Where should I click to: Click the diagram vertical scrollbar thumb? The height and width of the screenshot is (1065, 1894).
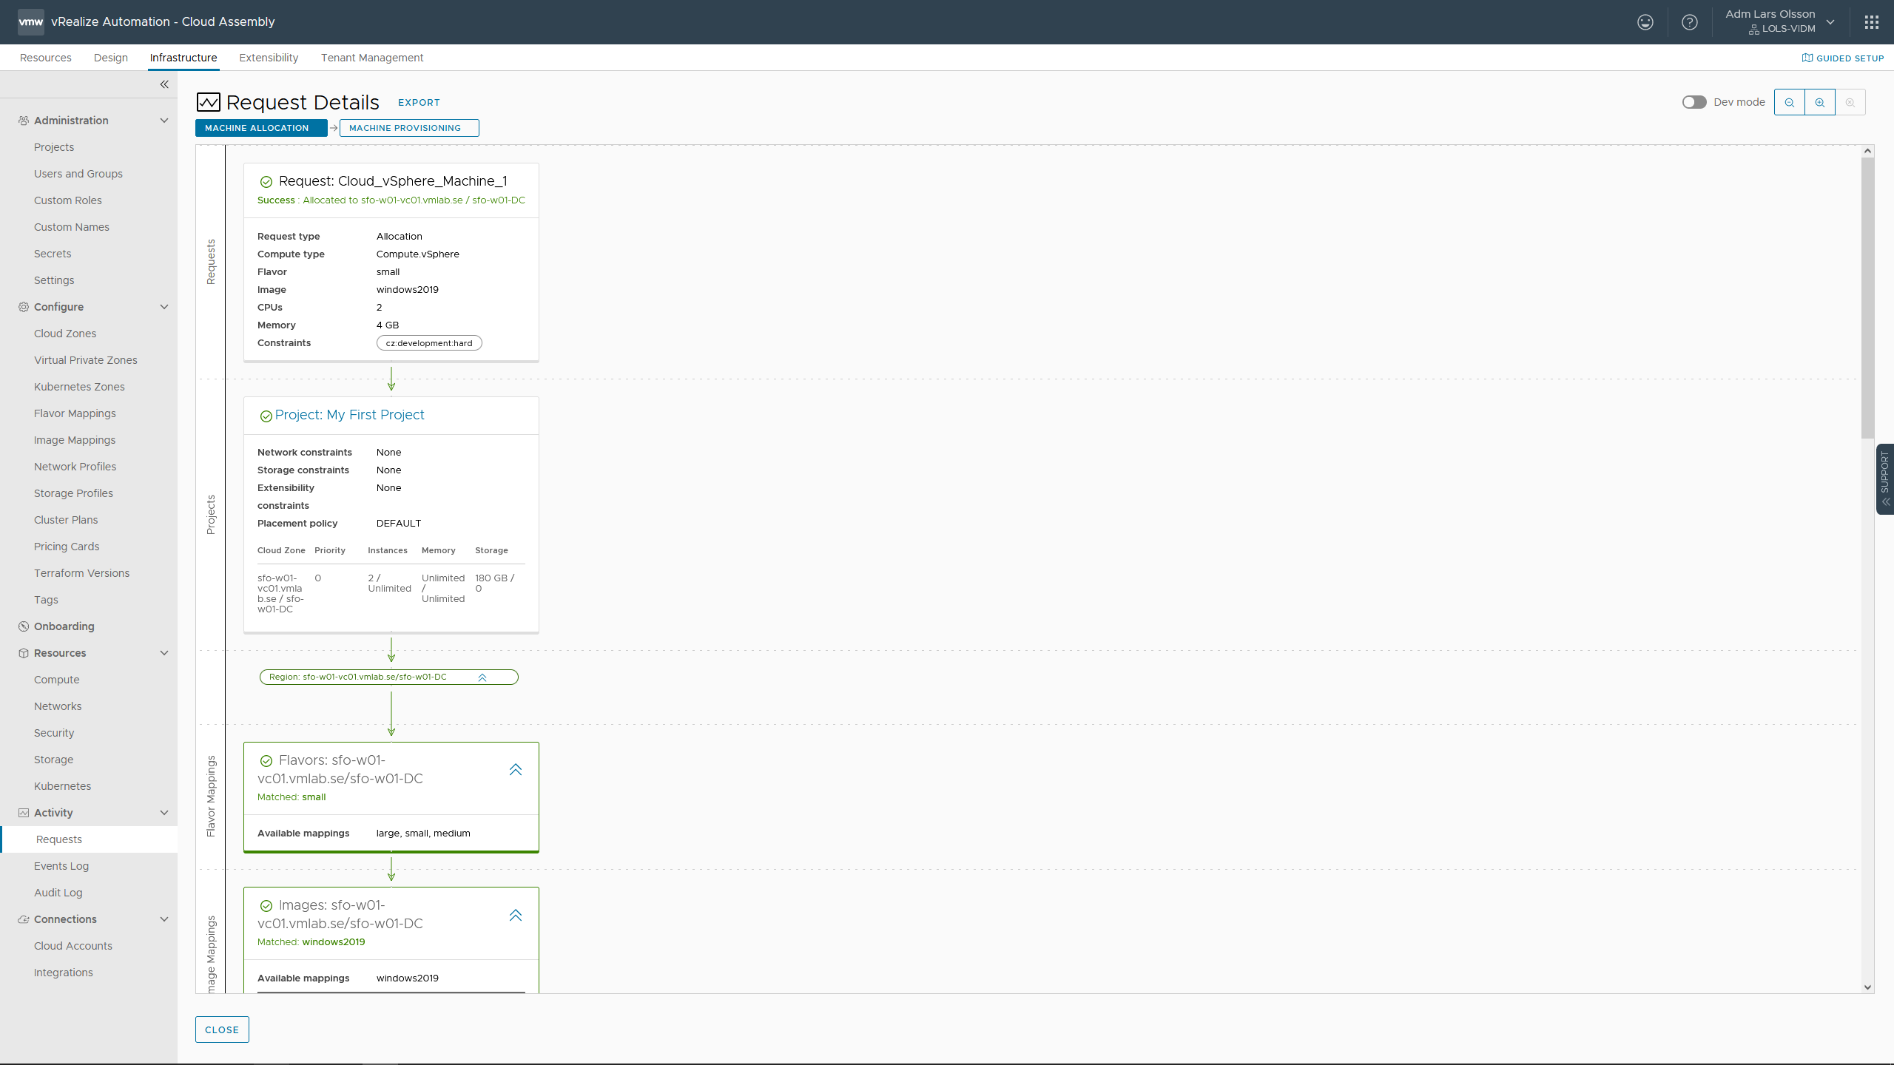pos(1867,297)
